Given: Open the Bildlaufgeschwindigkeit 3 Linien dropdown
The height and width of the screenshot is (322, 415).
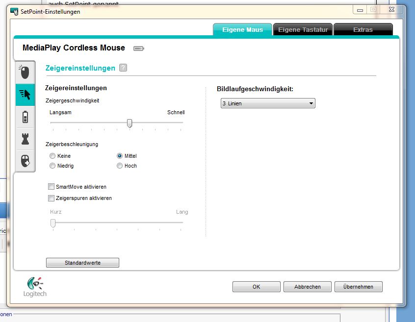Looking at the screenshot, I should tap(268, 103).
